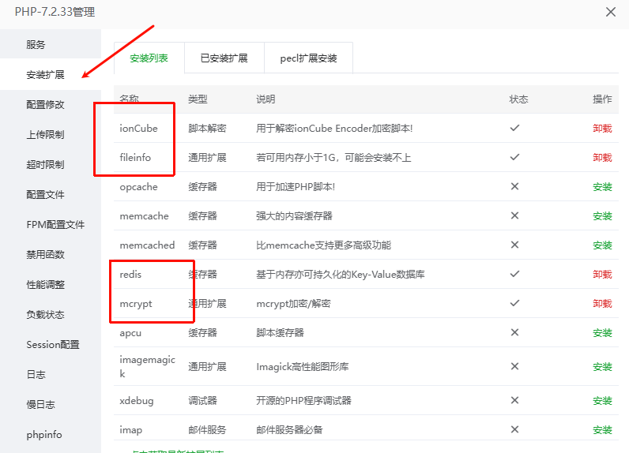Open 禁用函数 in the sidebar
The height and width of the screenshot is (453, 629).
[x=45, y=255]
